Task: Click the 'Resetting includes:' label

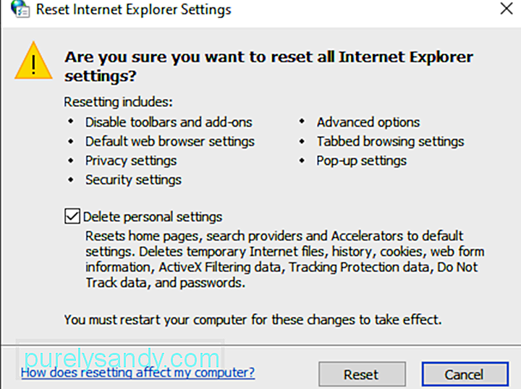Action: (118, 102)
